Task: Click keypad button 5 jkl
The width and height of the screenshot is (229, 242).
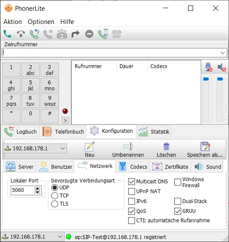Action: [x=30, y=85]
